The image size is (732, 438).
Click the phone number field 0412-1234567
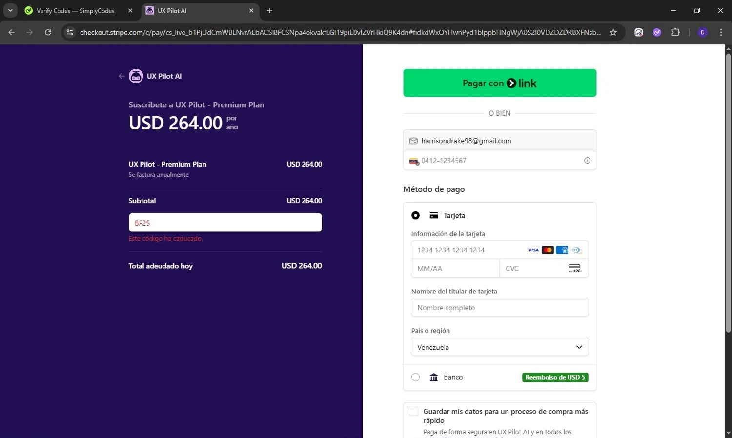[500, 161]
